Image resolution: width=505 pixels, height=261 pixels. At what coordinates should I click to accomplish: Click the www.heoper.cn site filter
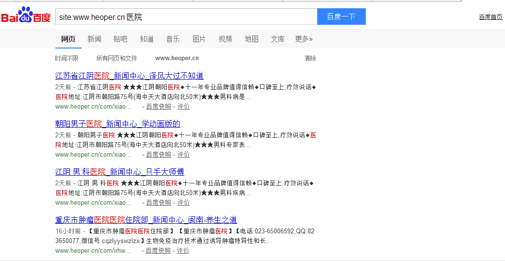tap(177, 58)
